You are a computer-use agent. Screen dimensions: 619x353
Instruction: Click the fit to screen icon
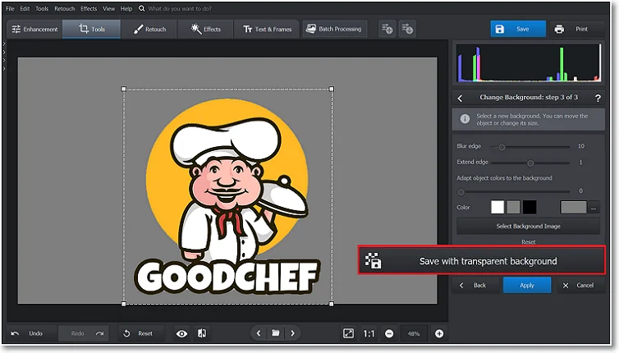[x=348, y=333]
